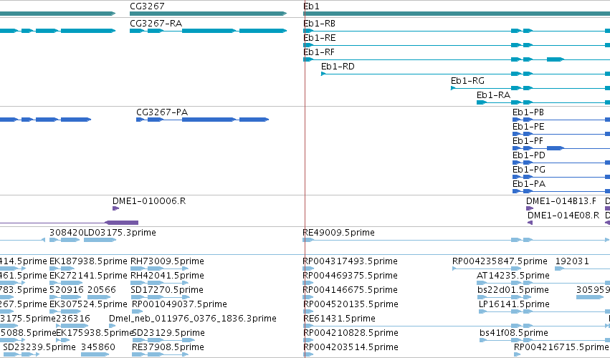Select the Eb1 gene label
The image size is (610, 358).
[x=311, y=6]
